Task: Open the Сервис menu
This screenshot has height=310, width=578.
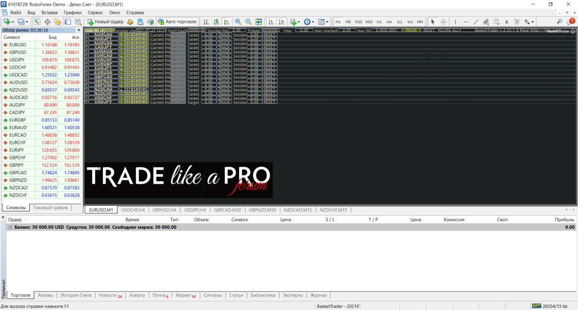Action: 95,13
